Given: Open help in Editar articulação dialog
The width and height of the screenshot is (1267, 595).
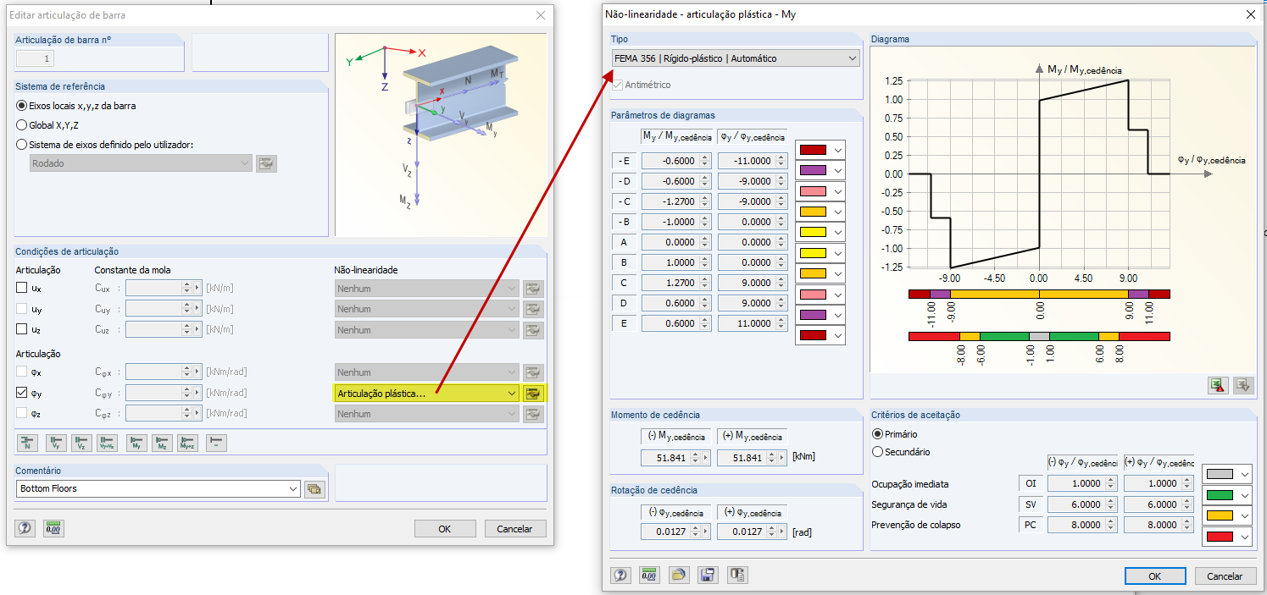Looking at the screenshot, I should click(25, 528).
